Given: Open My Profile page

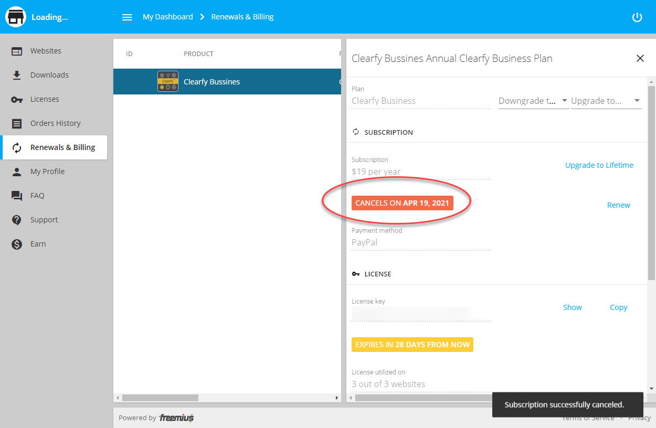Looking at the screenshot, I should 55,172.
